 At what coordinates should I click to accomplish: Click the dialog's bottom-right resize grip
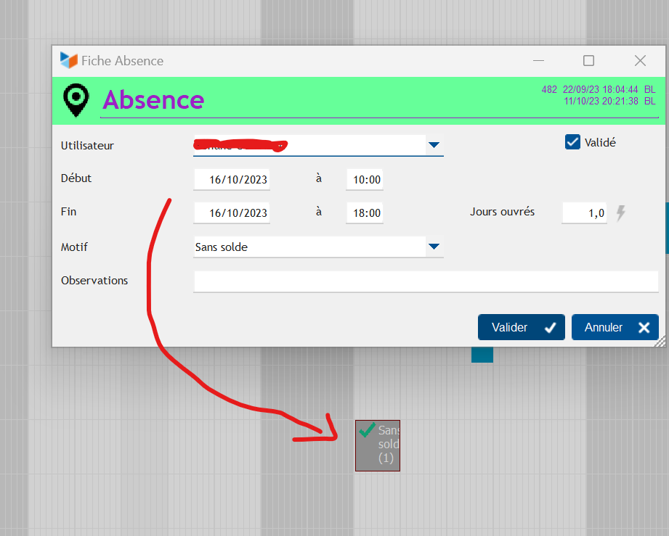click(660, 342)
